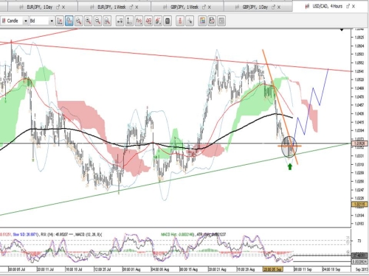Toggle the cursor pointer mode button
Image resolution: width=369 pixels, height=276 pixels.
(x=190, y=21)
